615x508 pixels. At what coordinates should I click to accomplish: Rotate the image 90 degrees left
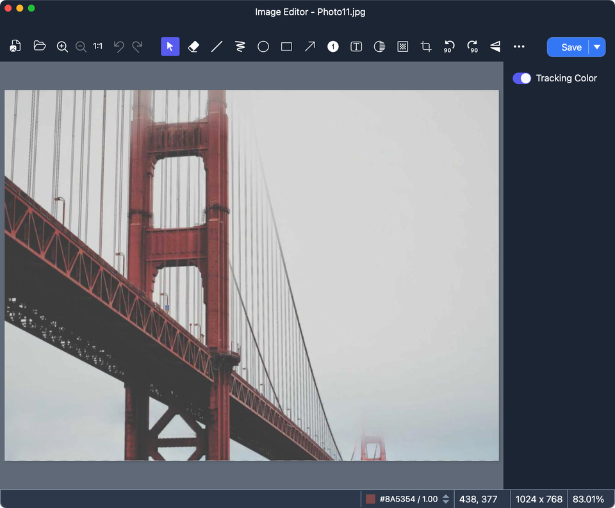(449, 46)
